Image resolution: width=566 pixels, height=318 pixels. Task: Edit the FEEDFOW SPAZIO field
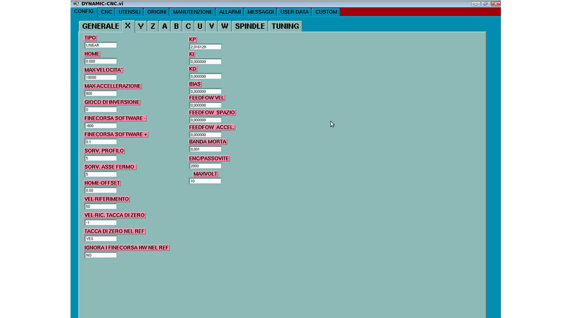205,120
